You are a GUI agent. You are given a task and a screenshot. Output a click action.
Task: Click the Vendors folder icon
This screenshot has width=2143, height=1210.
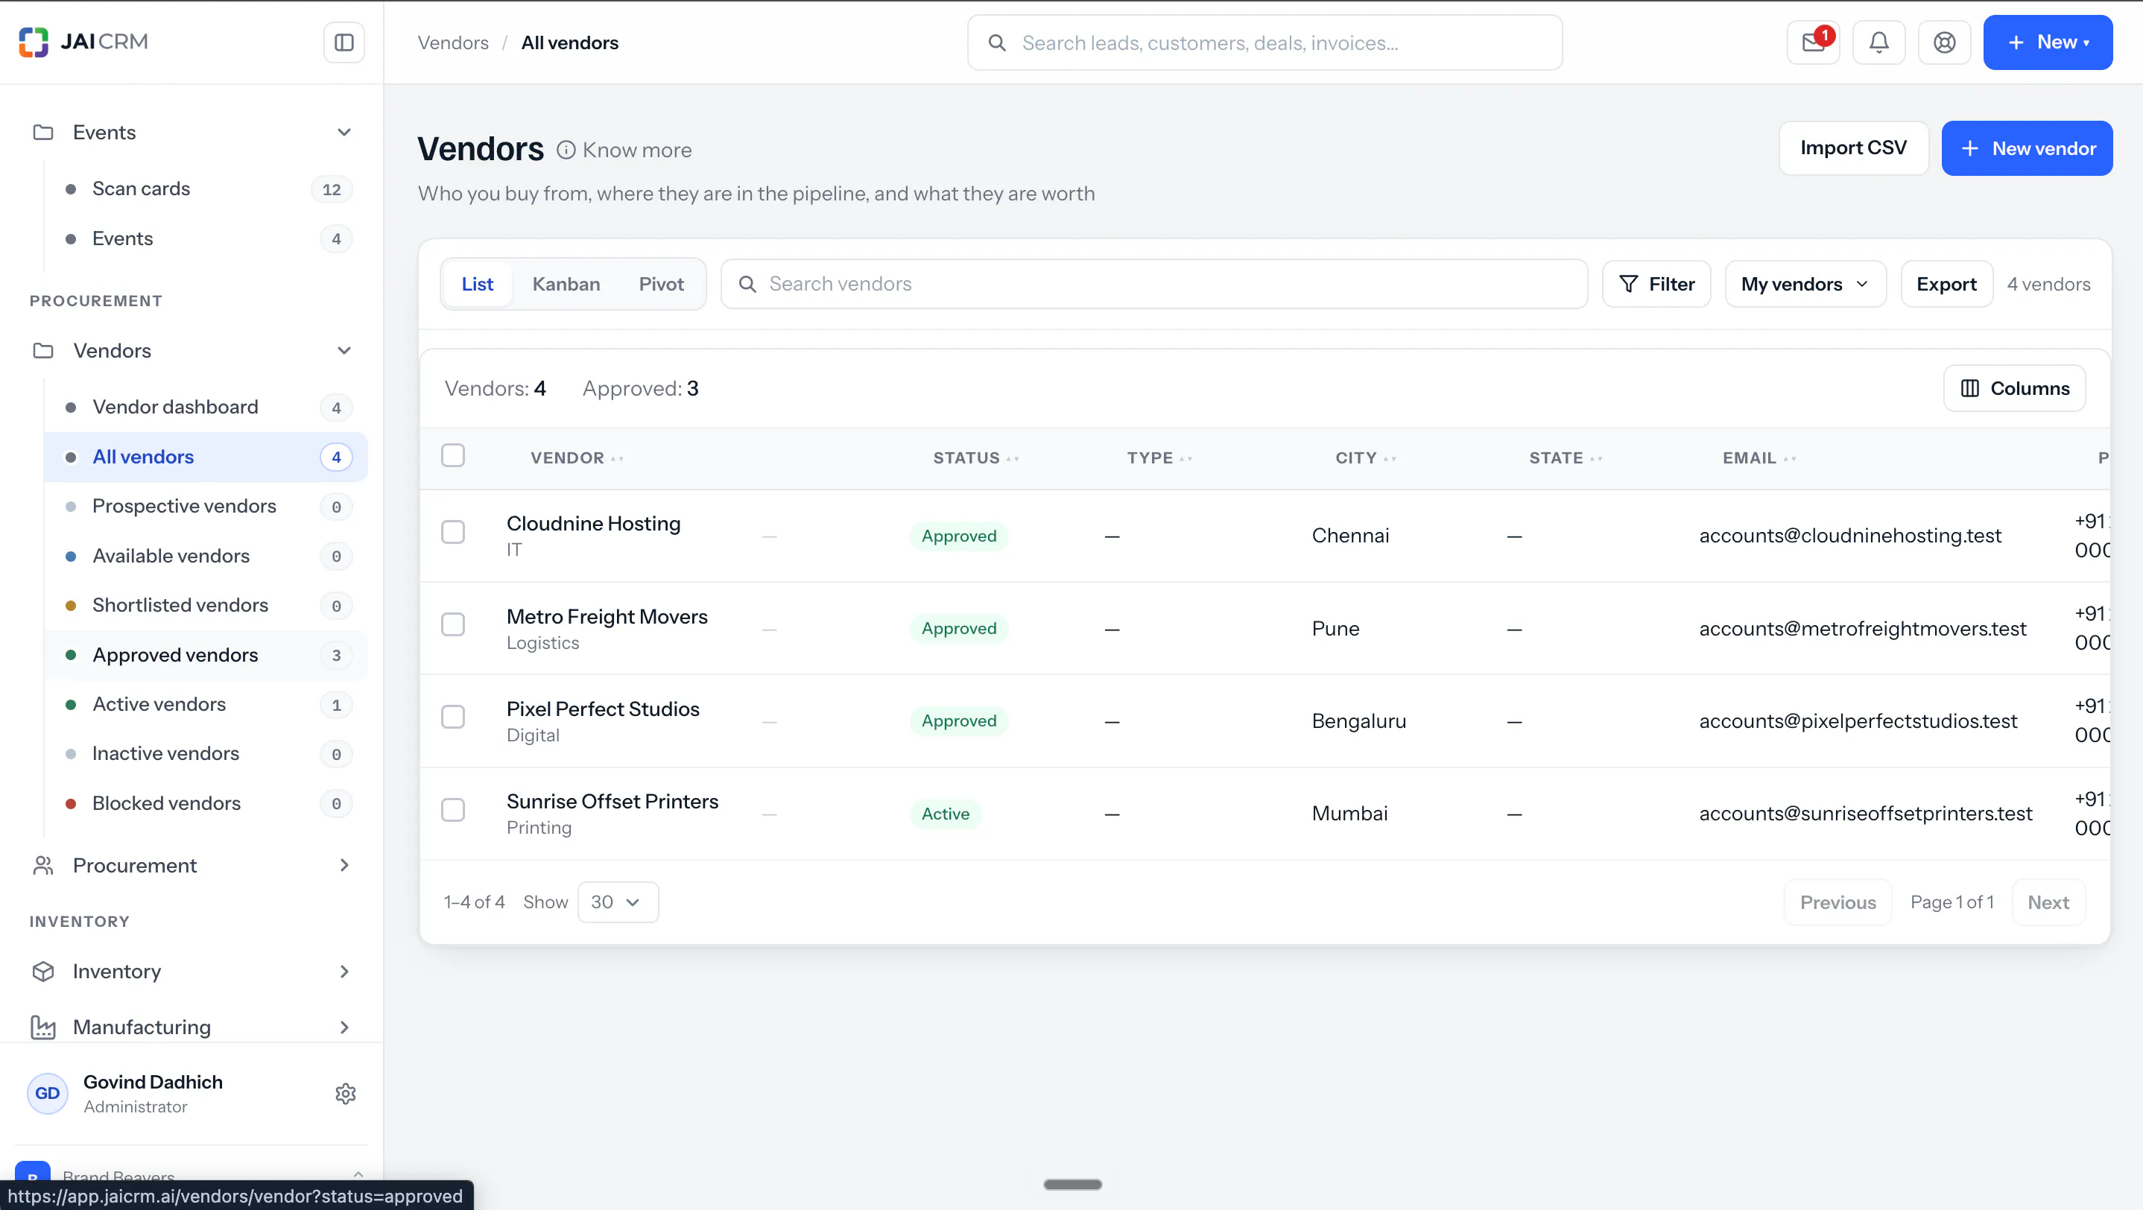pyautogui.click(x=43, y=351)
